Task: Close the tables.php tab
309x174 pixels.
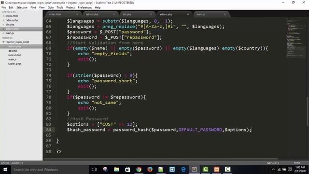Action: point(114,14)
